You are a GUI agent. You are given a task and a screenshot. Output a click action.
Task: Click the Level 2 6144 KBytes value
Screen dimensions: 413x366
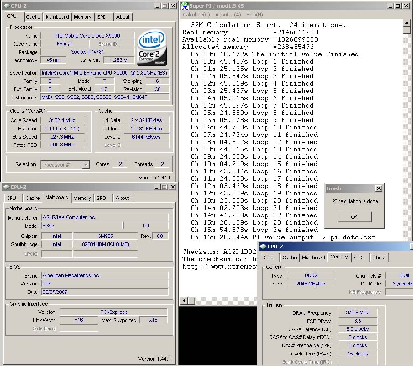coord(147,137)
